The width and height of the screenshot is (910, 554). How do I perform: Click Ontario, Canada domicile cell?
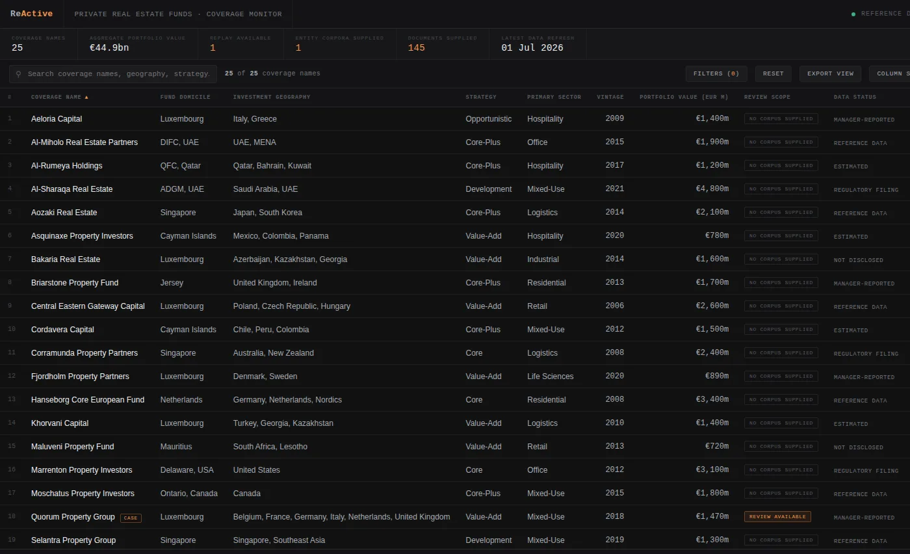[189, 494]
